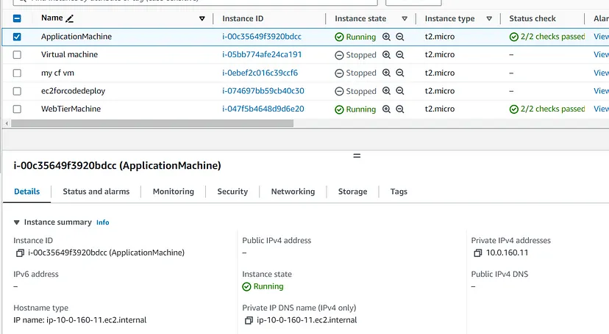Screen dimensions: 609x334
Task: Open Instance state column sort arrow
Action: tap(405, 18)
